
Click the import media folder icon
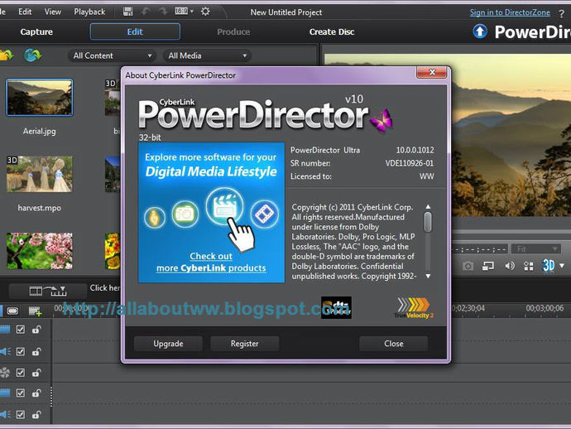[x=6, y=55]
